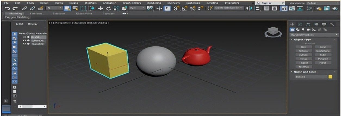Screen dimensions: 341x116
Task: Open the Render Setup teapot icon
Action: pyautogui.click(x=318, y=9)
